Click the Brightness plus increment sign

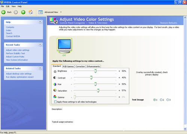[119, 71]
